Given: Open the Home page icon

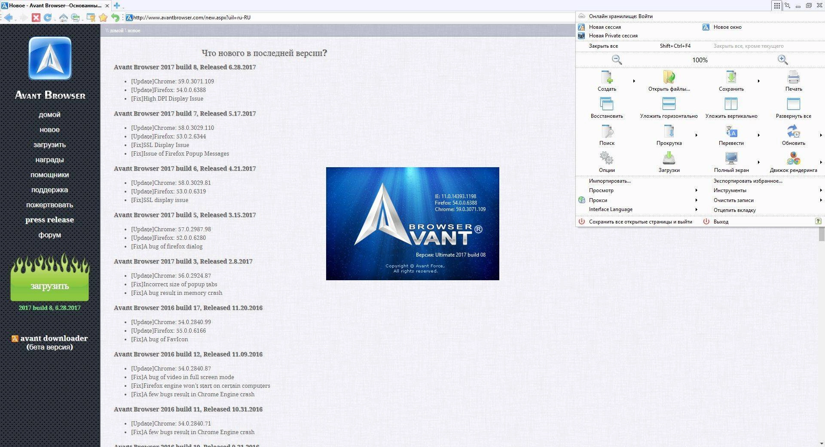Looking at the screenshot, I should (x=63, y=18).
